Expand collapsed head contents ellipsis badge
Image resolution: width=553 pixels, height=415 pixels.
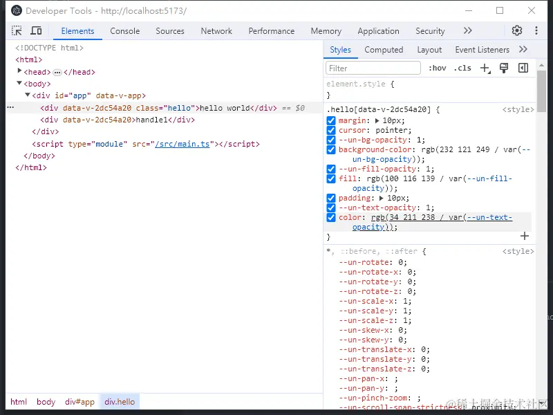57,73
